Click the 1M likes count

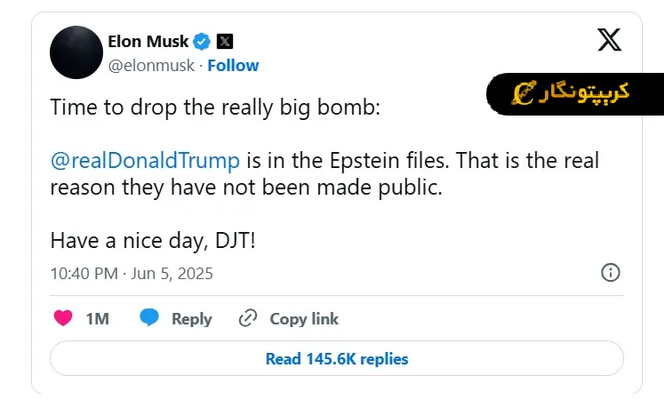97,318
